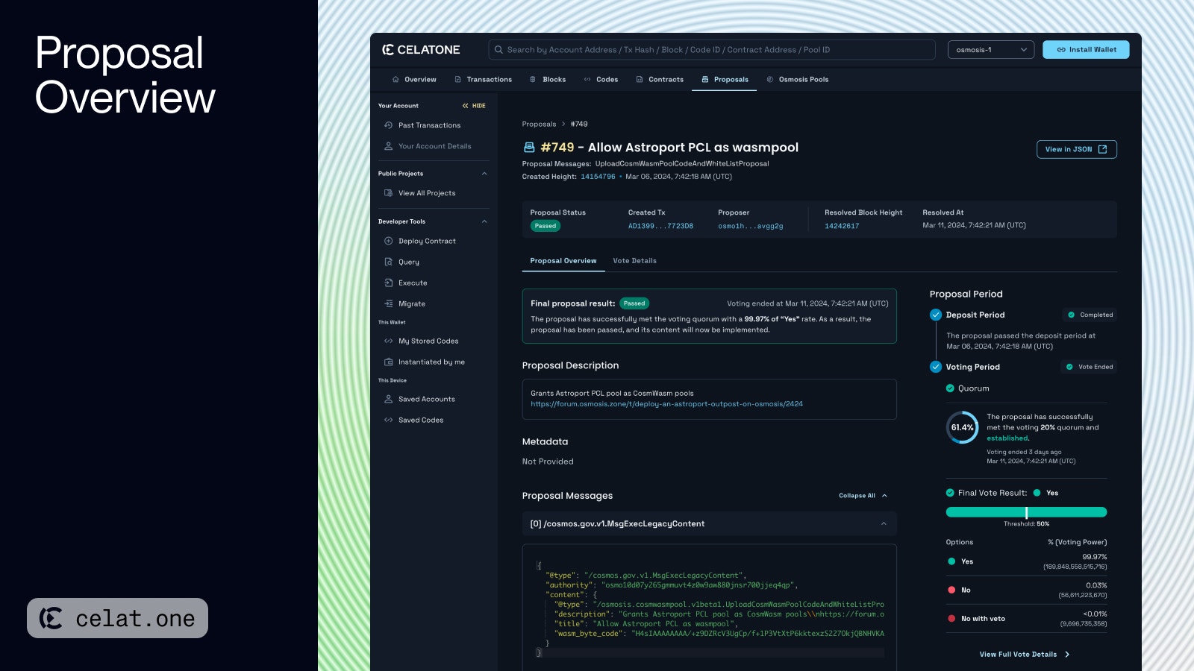Click the Contracts file icon

click(640, 79)
